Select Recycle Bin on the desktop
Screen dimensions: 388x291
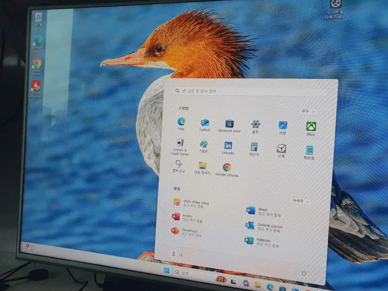click(x=39, y=19)
